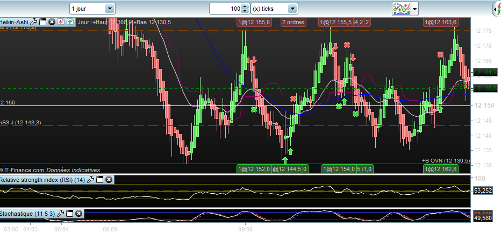Open RSI indicator settings wrench
The height and width of the screenshot is (233, 501).
tap(91, 179)
